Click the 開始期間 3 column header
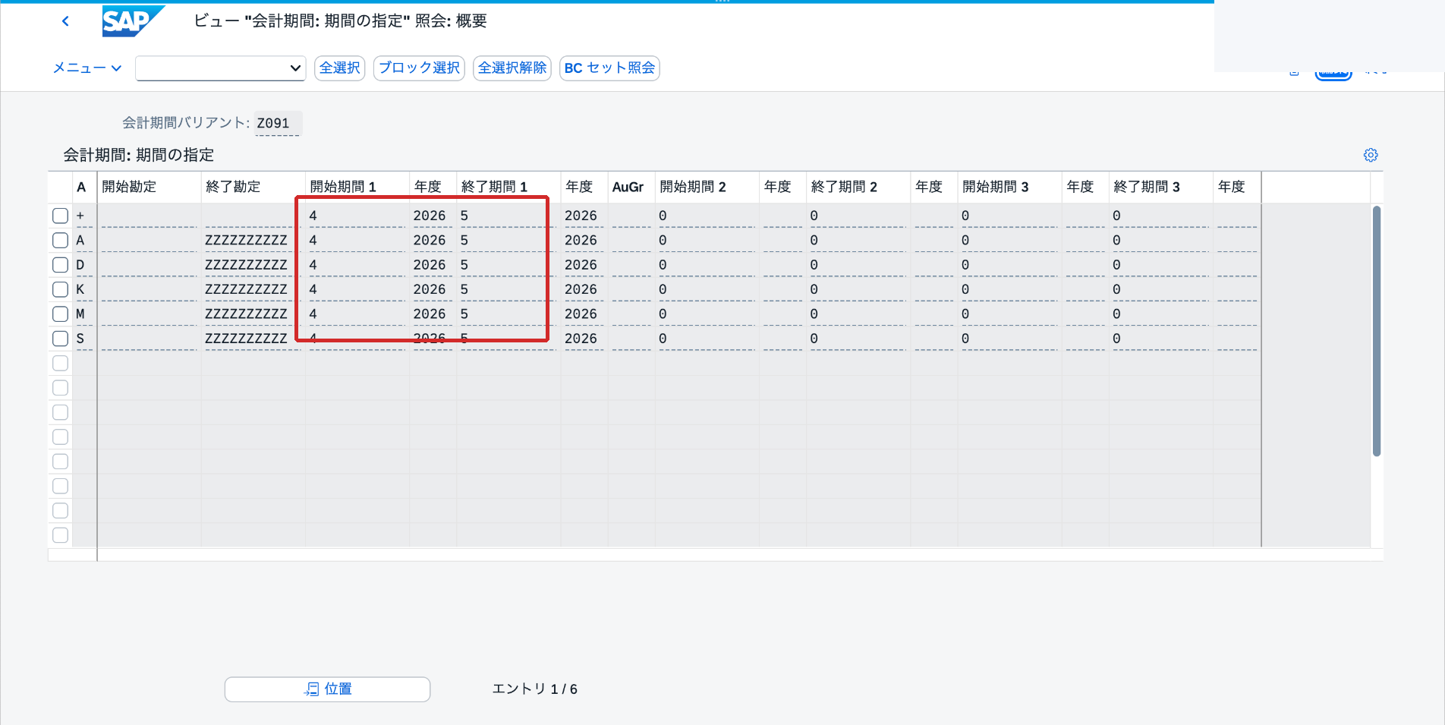1445x725 pixels. click(x=1009, y=187)
